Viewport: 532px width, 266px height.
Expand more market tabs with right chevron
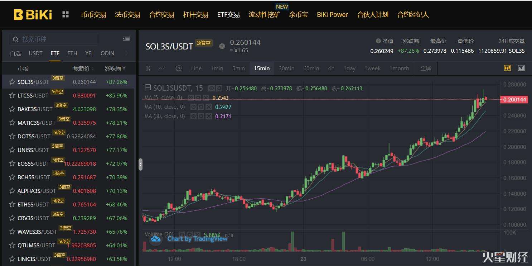[126, 53]
